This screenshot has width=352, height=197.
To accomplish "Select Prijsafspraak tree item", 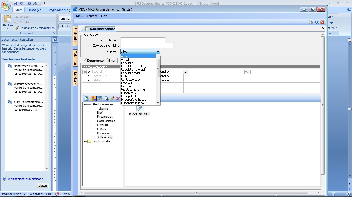I will (105, 117).
